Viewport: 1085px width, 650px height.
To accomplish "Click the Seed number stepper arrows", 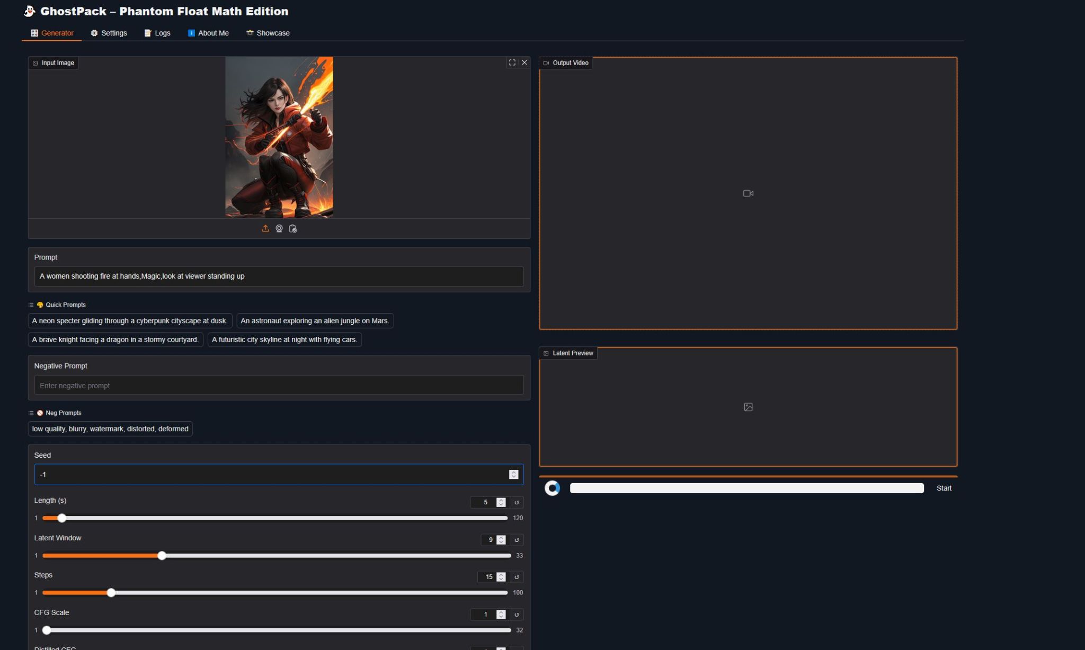I will point(513,474).
